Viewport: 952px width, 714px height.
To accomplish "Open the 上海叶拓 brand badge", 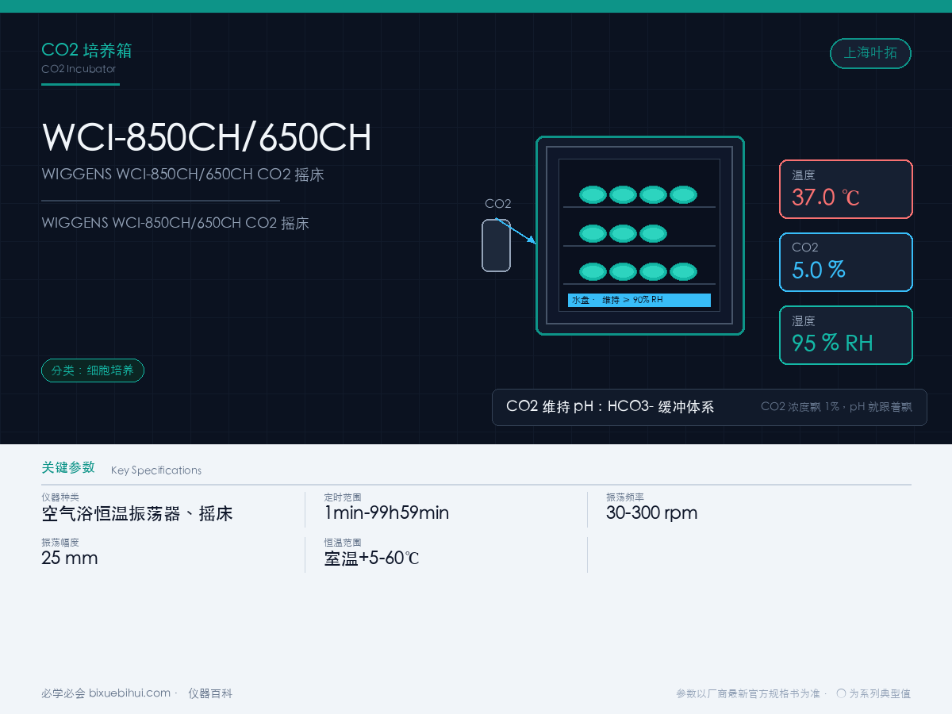I will (870, 53).
